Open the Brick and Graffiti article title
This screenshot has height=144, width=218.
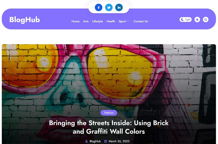pos(109,127)
